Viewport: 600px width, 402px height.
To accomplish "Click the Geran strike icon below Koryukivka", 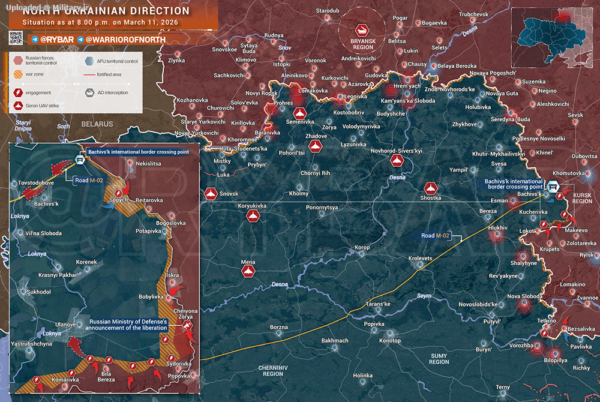I will pos(253,216).
